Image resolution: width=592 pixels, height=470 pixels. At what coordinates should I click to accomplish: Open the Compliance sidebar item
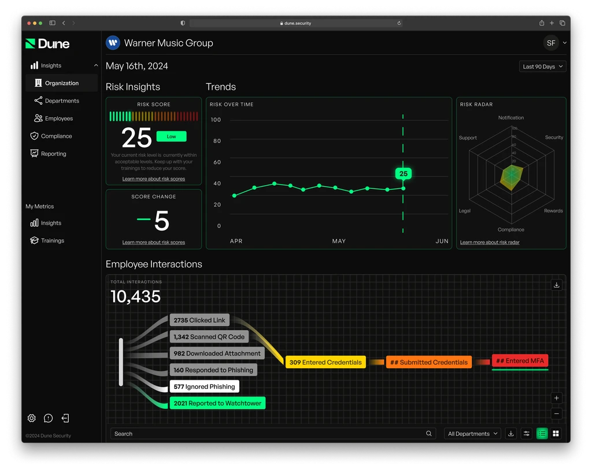(x=56, y=136)
